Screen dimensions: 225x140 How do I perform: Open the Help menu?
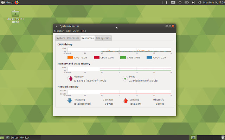point(83,31)
